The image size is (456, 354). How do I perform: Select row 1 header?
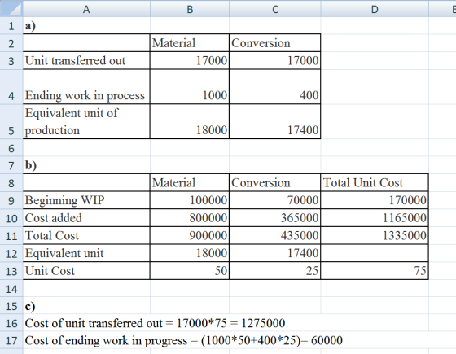pyautogui.click(x=11, y=26)
